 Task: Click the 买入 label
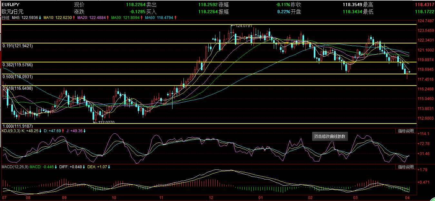pyautogui.click(x=151, y=12)
